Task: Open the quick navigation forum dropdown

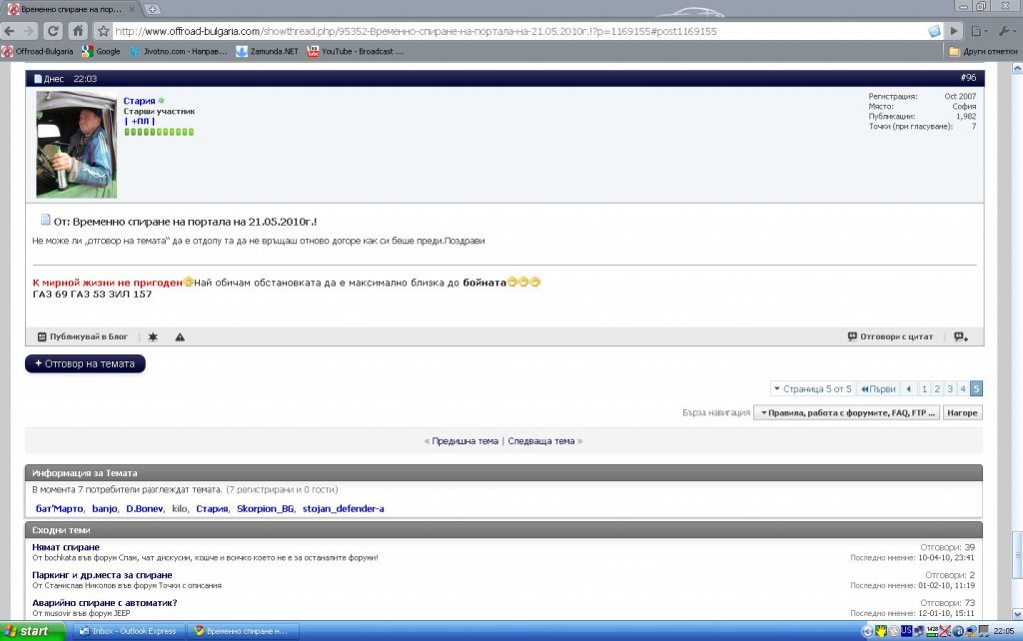Action: [847, 412]
